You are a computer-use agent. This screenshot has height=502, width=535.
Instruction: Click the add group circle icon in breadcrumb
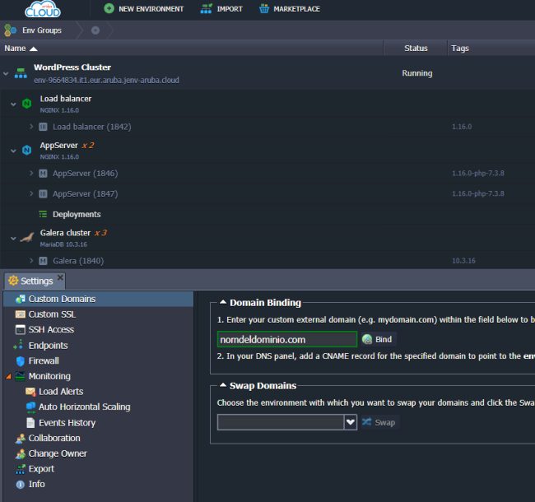(x=95, y=30)
